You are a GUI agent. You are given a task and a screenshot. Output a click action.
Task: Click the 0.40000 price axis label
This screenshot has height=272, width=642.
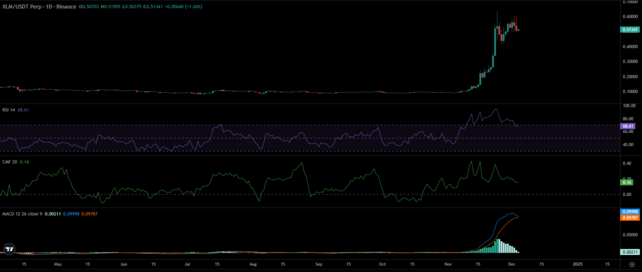(x=631, y=46)
